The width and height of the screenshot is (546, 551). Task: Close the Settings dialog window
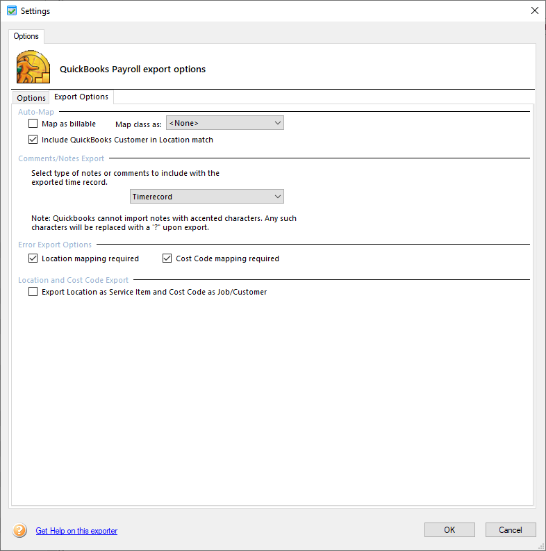point(534,11)
